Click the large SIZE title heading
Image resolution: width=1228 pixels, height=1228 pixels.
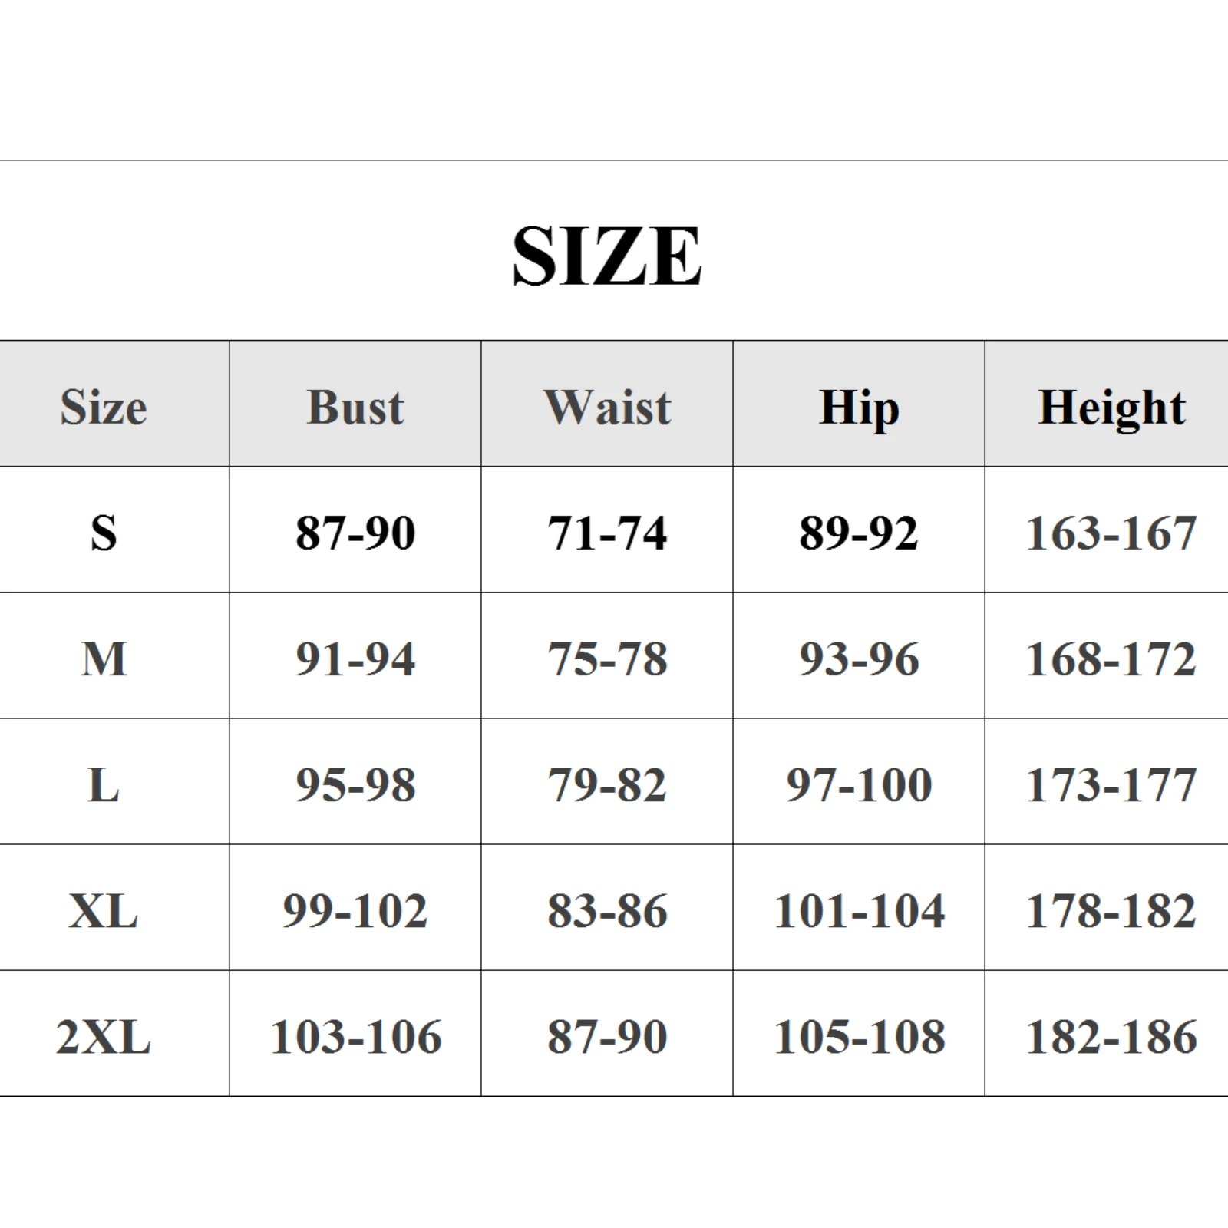click(x=606, y=256)
